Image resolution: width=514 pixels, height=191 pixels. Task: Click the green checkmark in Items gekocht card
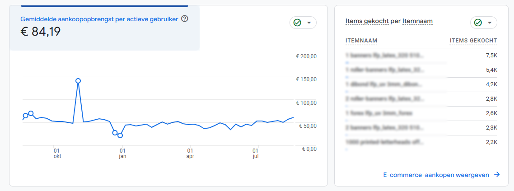pyautogui.click(x=478, y=23)
